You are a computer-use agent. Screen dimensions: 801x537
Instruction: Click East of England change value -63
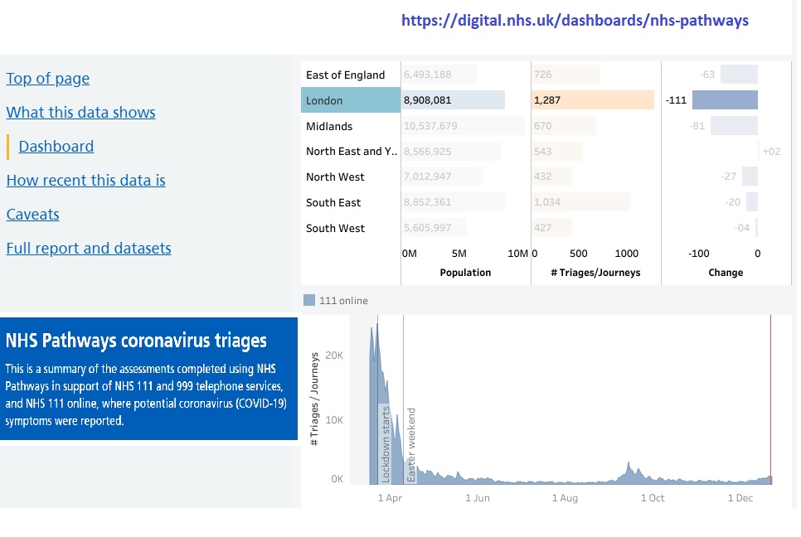coord(707,75)
